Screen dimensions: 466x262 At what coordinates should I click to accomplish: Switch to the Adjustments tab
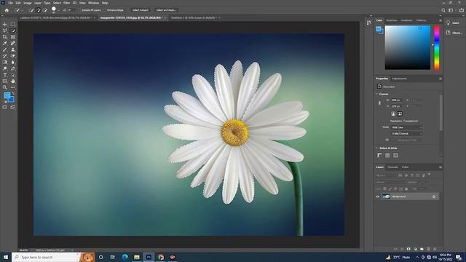pos(399,79)
